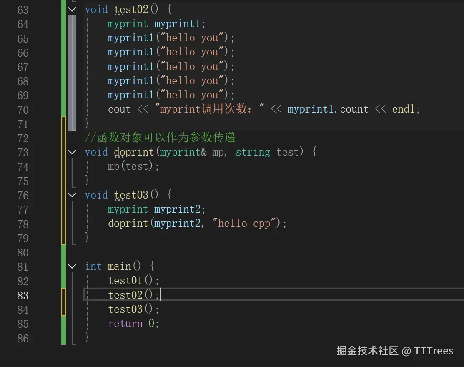Place cursor on the 'test02();' call in main
The width and height of the screenshot is (464, 367).
tap(133, 295)
